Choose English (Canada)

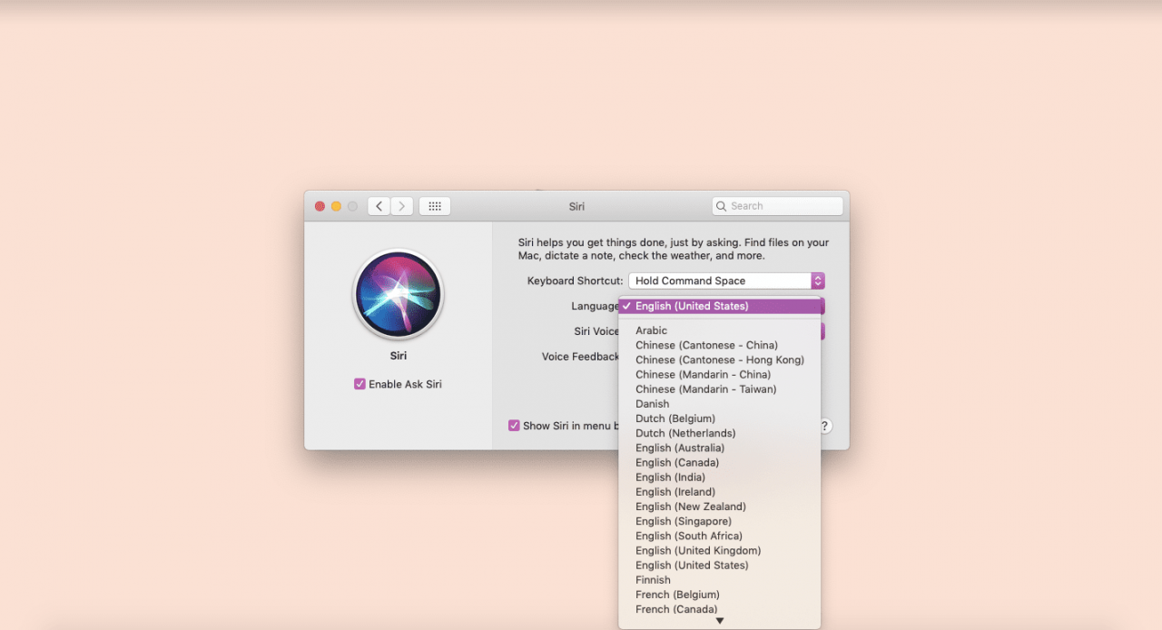coord(720,462)
